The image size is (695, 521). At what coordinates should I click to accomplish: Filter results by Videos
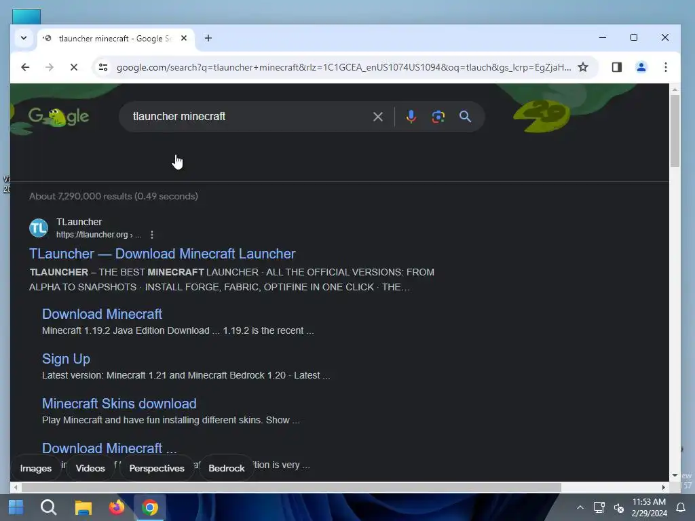click(x=90, y=468)
